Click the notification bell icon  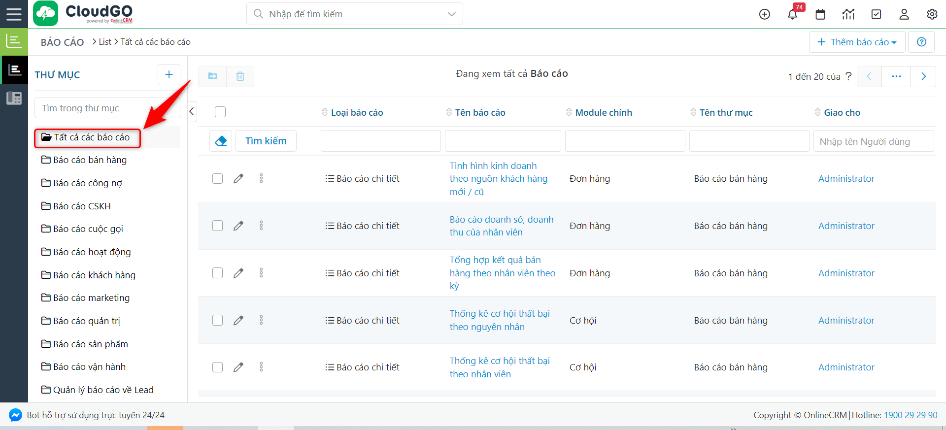click(792, 14)
